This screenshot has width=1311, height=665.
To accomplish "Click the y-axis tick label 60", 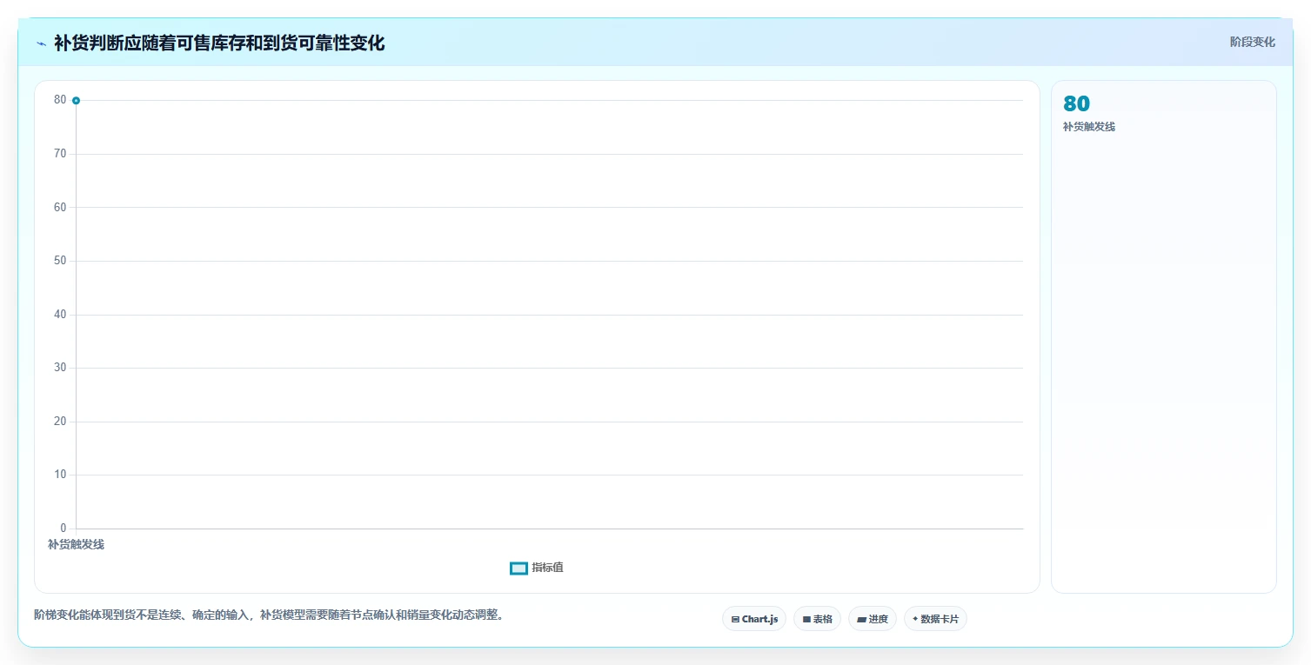I will [x=60, y=207].
